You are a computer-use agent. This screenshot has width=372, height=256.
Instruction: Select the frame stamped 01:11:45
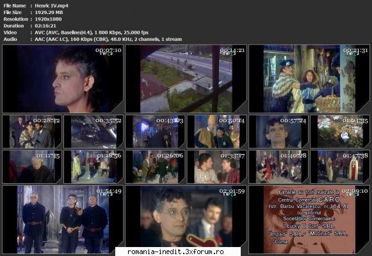tap(32, 166)
